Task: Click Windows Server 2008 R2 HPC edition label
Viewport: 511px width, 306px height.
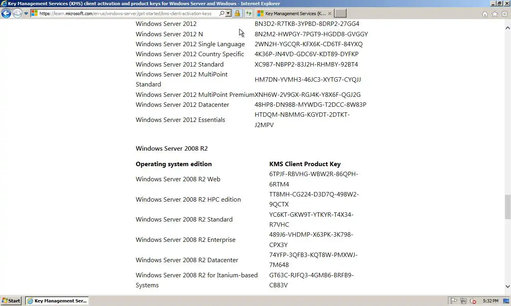Action: click(x=188, y=200)
